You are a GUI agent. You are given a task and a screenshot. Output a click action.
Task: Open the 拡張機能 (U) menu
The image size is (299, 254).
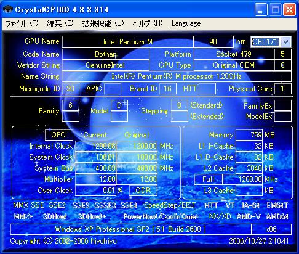pyautogui.click(x=103, y=23)
